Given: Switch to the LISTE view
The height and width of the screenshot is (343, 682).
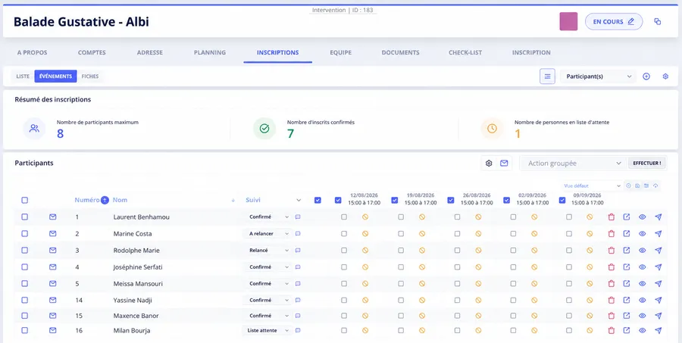Looking at the screenshot, I should click(x=23, y=76).
